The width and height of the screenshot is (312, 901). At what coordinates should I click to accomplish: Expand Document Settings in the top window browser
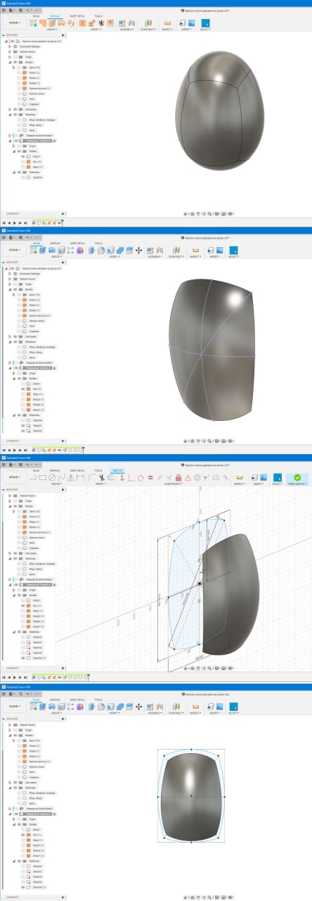10,46
